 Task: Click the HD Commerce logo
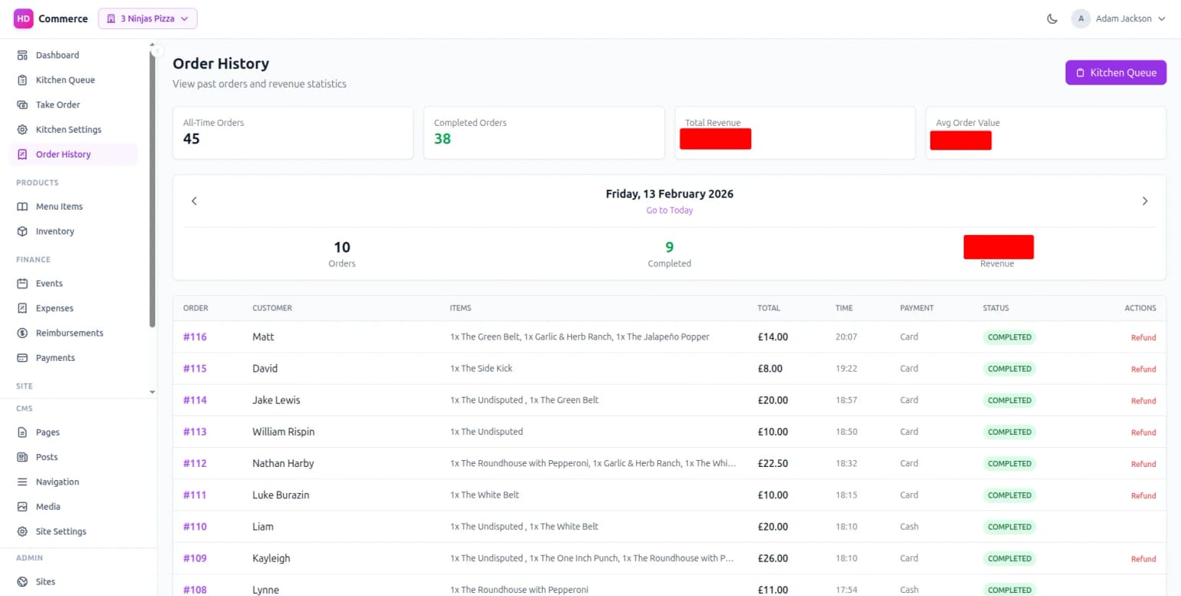coord(24,19)
